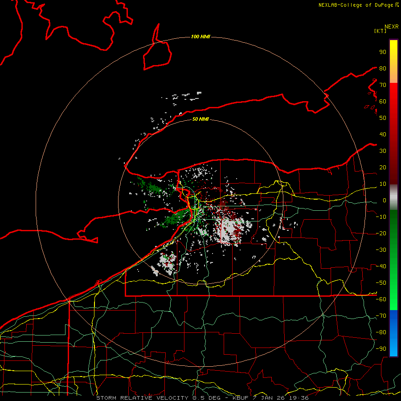Screen dimensions: 401x401
Task: Click the -30 value on velocity scale
Action: coord(381,250)
